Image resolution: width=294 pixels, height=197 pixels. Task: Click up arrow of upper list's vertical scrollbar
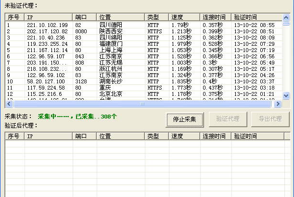click(x=285, y=17)
